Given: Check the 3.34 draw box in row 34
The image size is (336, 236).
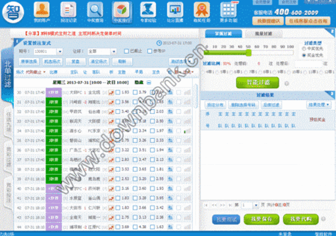Looking at the screenshot, I should pyautogui.click(x=135, y=131).
